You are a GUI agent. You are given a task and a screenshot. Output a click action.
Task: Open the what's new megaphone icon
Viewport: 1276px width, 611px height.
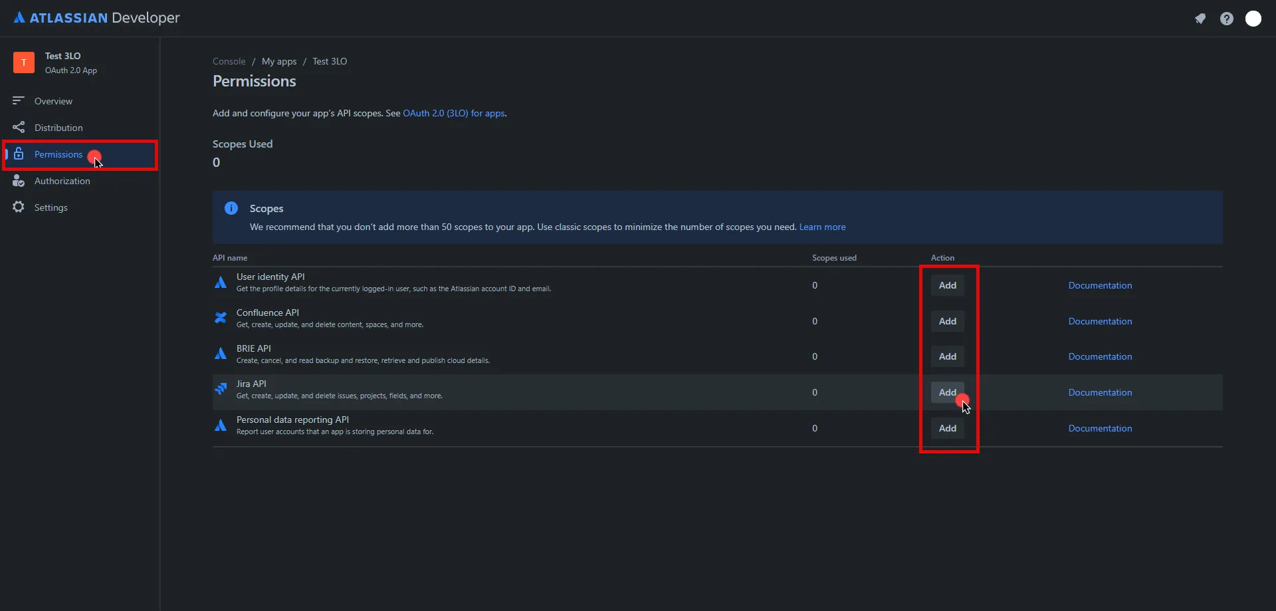[1200, 19]
